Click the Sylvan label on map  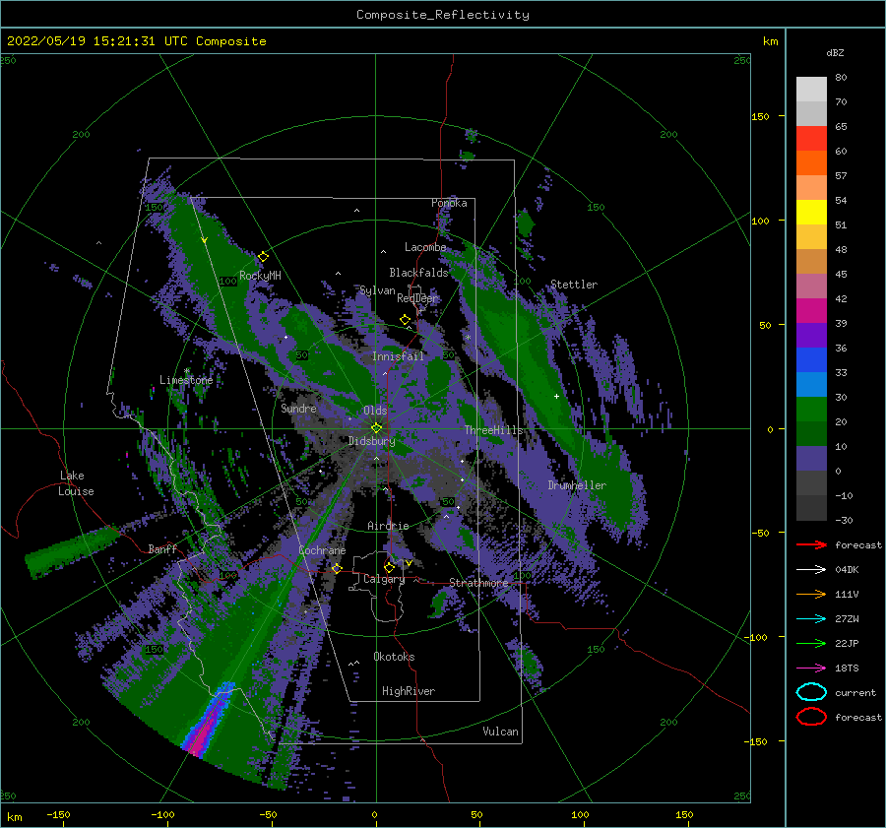[377, 290]
